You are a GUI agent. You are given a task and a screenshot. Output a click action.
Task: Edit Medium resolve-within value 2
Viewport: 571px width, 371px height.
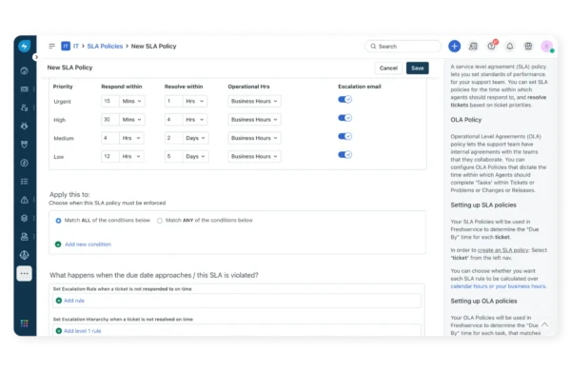173,138
